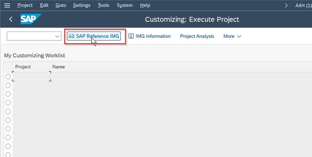Select the ninth worklist row radio button

pos(8,146)
